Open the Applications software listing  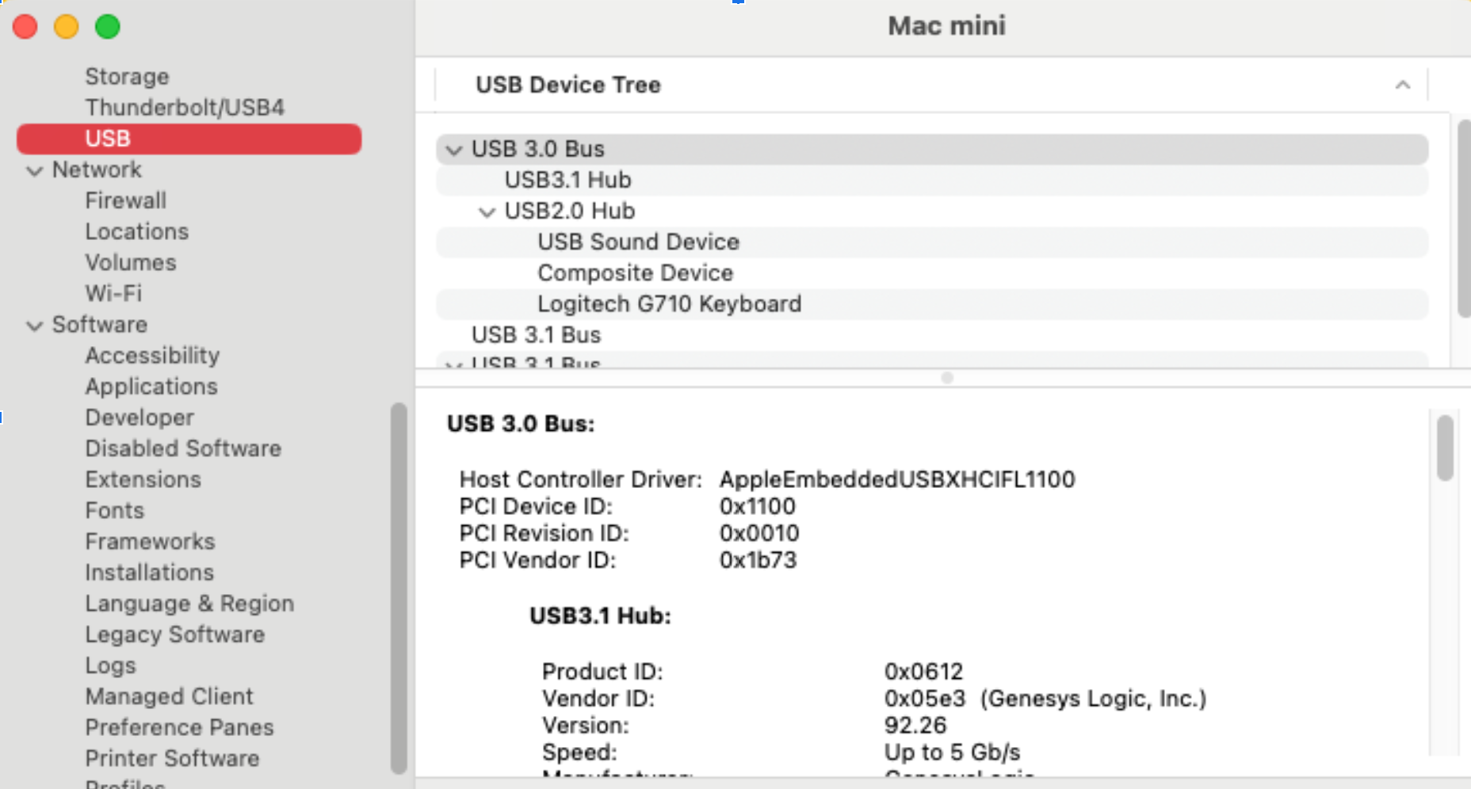point(151,387)
